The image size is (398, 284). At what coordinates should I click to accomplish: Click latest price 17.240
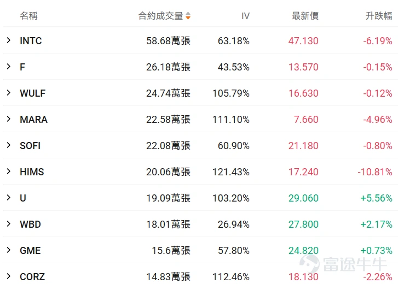(x=303, y=172)
